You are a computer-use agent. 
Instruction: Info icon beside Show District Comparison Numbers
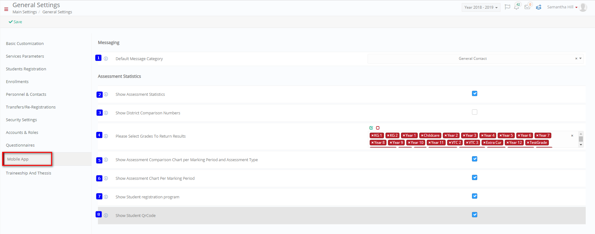(x=106, y=113)
